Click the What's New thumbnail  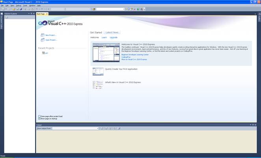pyautogui.click(x=98, y=85)
